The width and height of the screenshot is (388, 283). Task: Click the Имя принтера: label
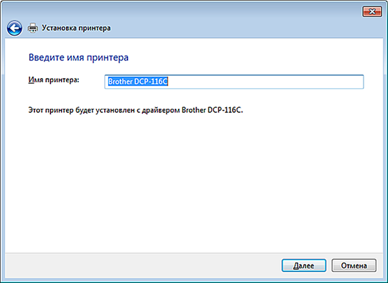coord(54,80)
